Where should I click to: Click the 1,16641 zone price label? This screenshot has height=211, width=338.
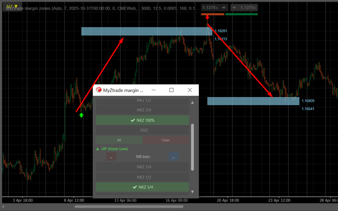tap(308, 109)
